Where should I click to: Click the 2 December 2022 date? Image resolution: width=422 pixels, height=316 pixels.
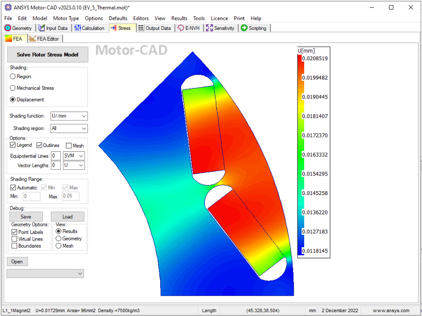(x=340, y=311)
